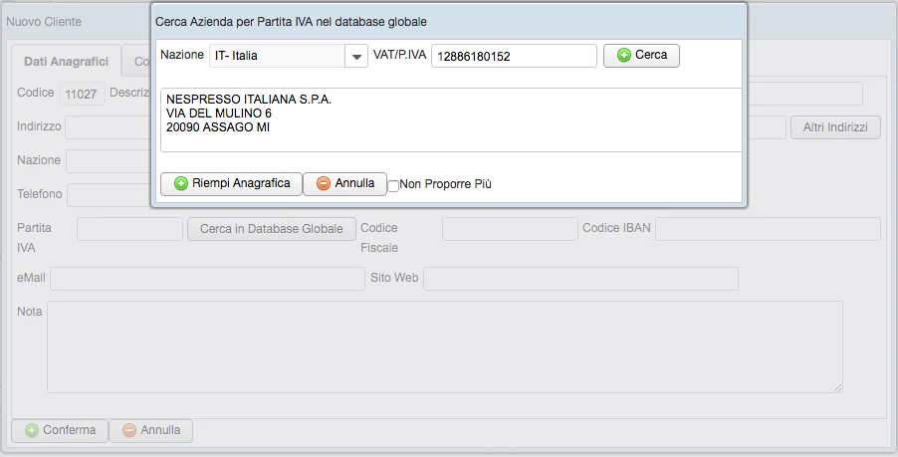Focus the Codice Fiscale input field
Viewport: 898px width, 457px height.
click(510, 229)
